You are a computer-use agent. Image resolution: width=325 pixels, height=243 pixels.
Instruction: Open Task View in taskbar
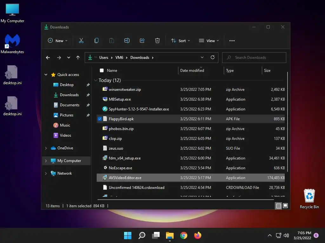tap(156, 235)
